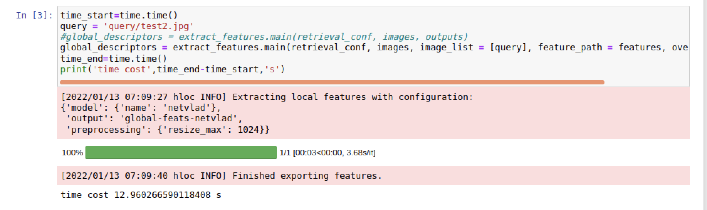Viewport: 707px width, 210px height.
Task: Click the time cost 12.96 s output
Action: [x=141, y=195]
